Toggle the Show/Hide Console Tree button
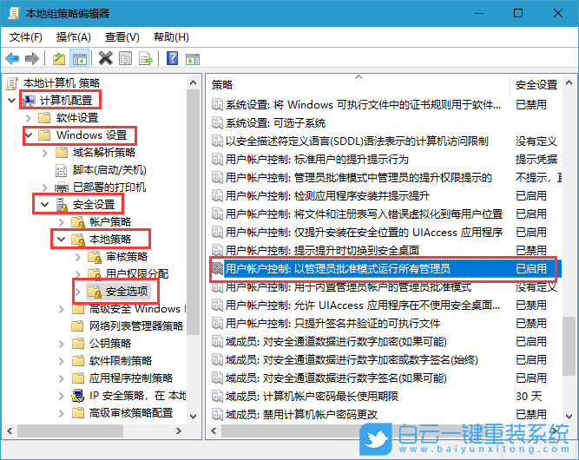 79,58
